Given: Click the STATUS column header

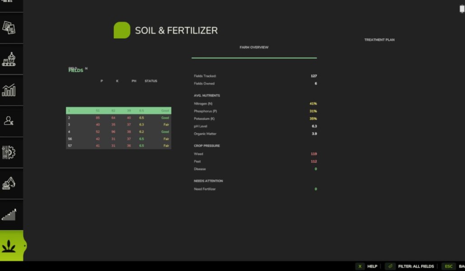Looking at the screenshot, I should click(x=151, y=81).
